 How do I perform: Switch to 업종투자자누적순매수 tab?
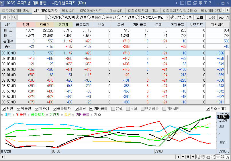coord(180,11)
